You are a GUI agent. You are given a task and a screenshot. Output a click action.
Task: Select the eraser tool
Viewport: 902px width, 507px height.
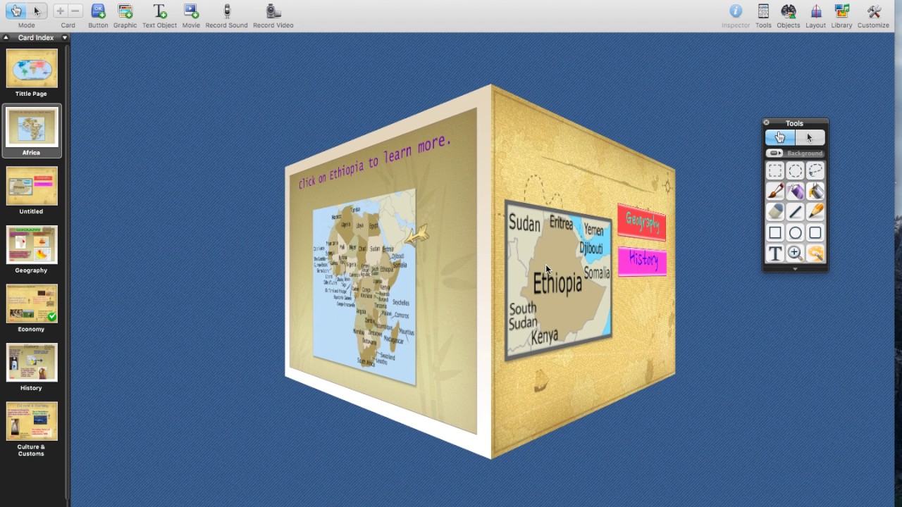coord(775,211)
